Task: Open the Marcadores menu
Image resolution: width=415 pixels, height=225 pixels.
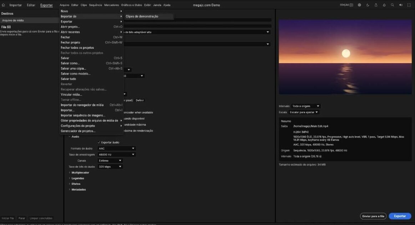Action: click(111, 5)
